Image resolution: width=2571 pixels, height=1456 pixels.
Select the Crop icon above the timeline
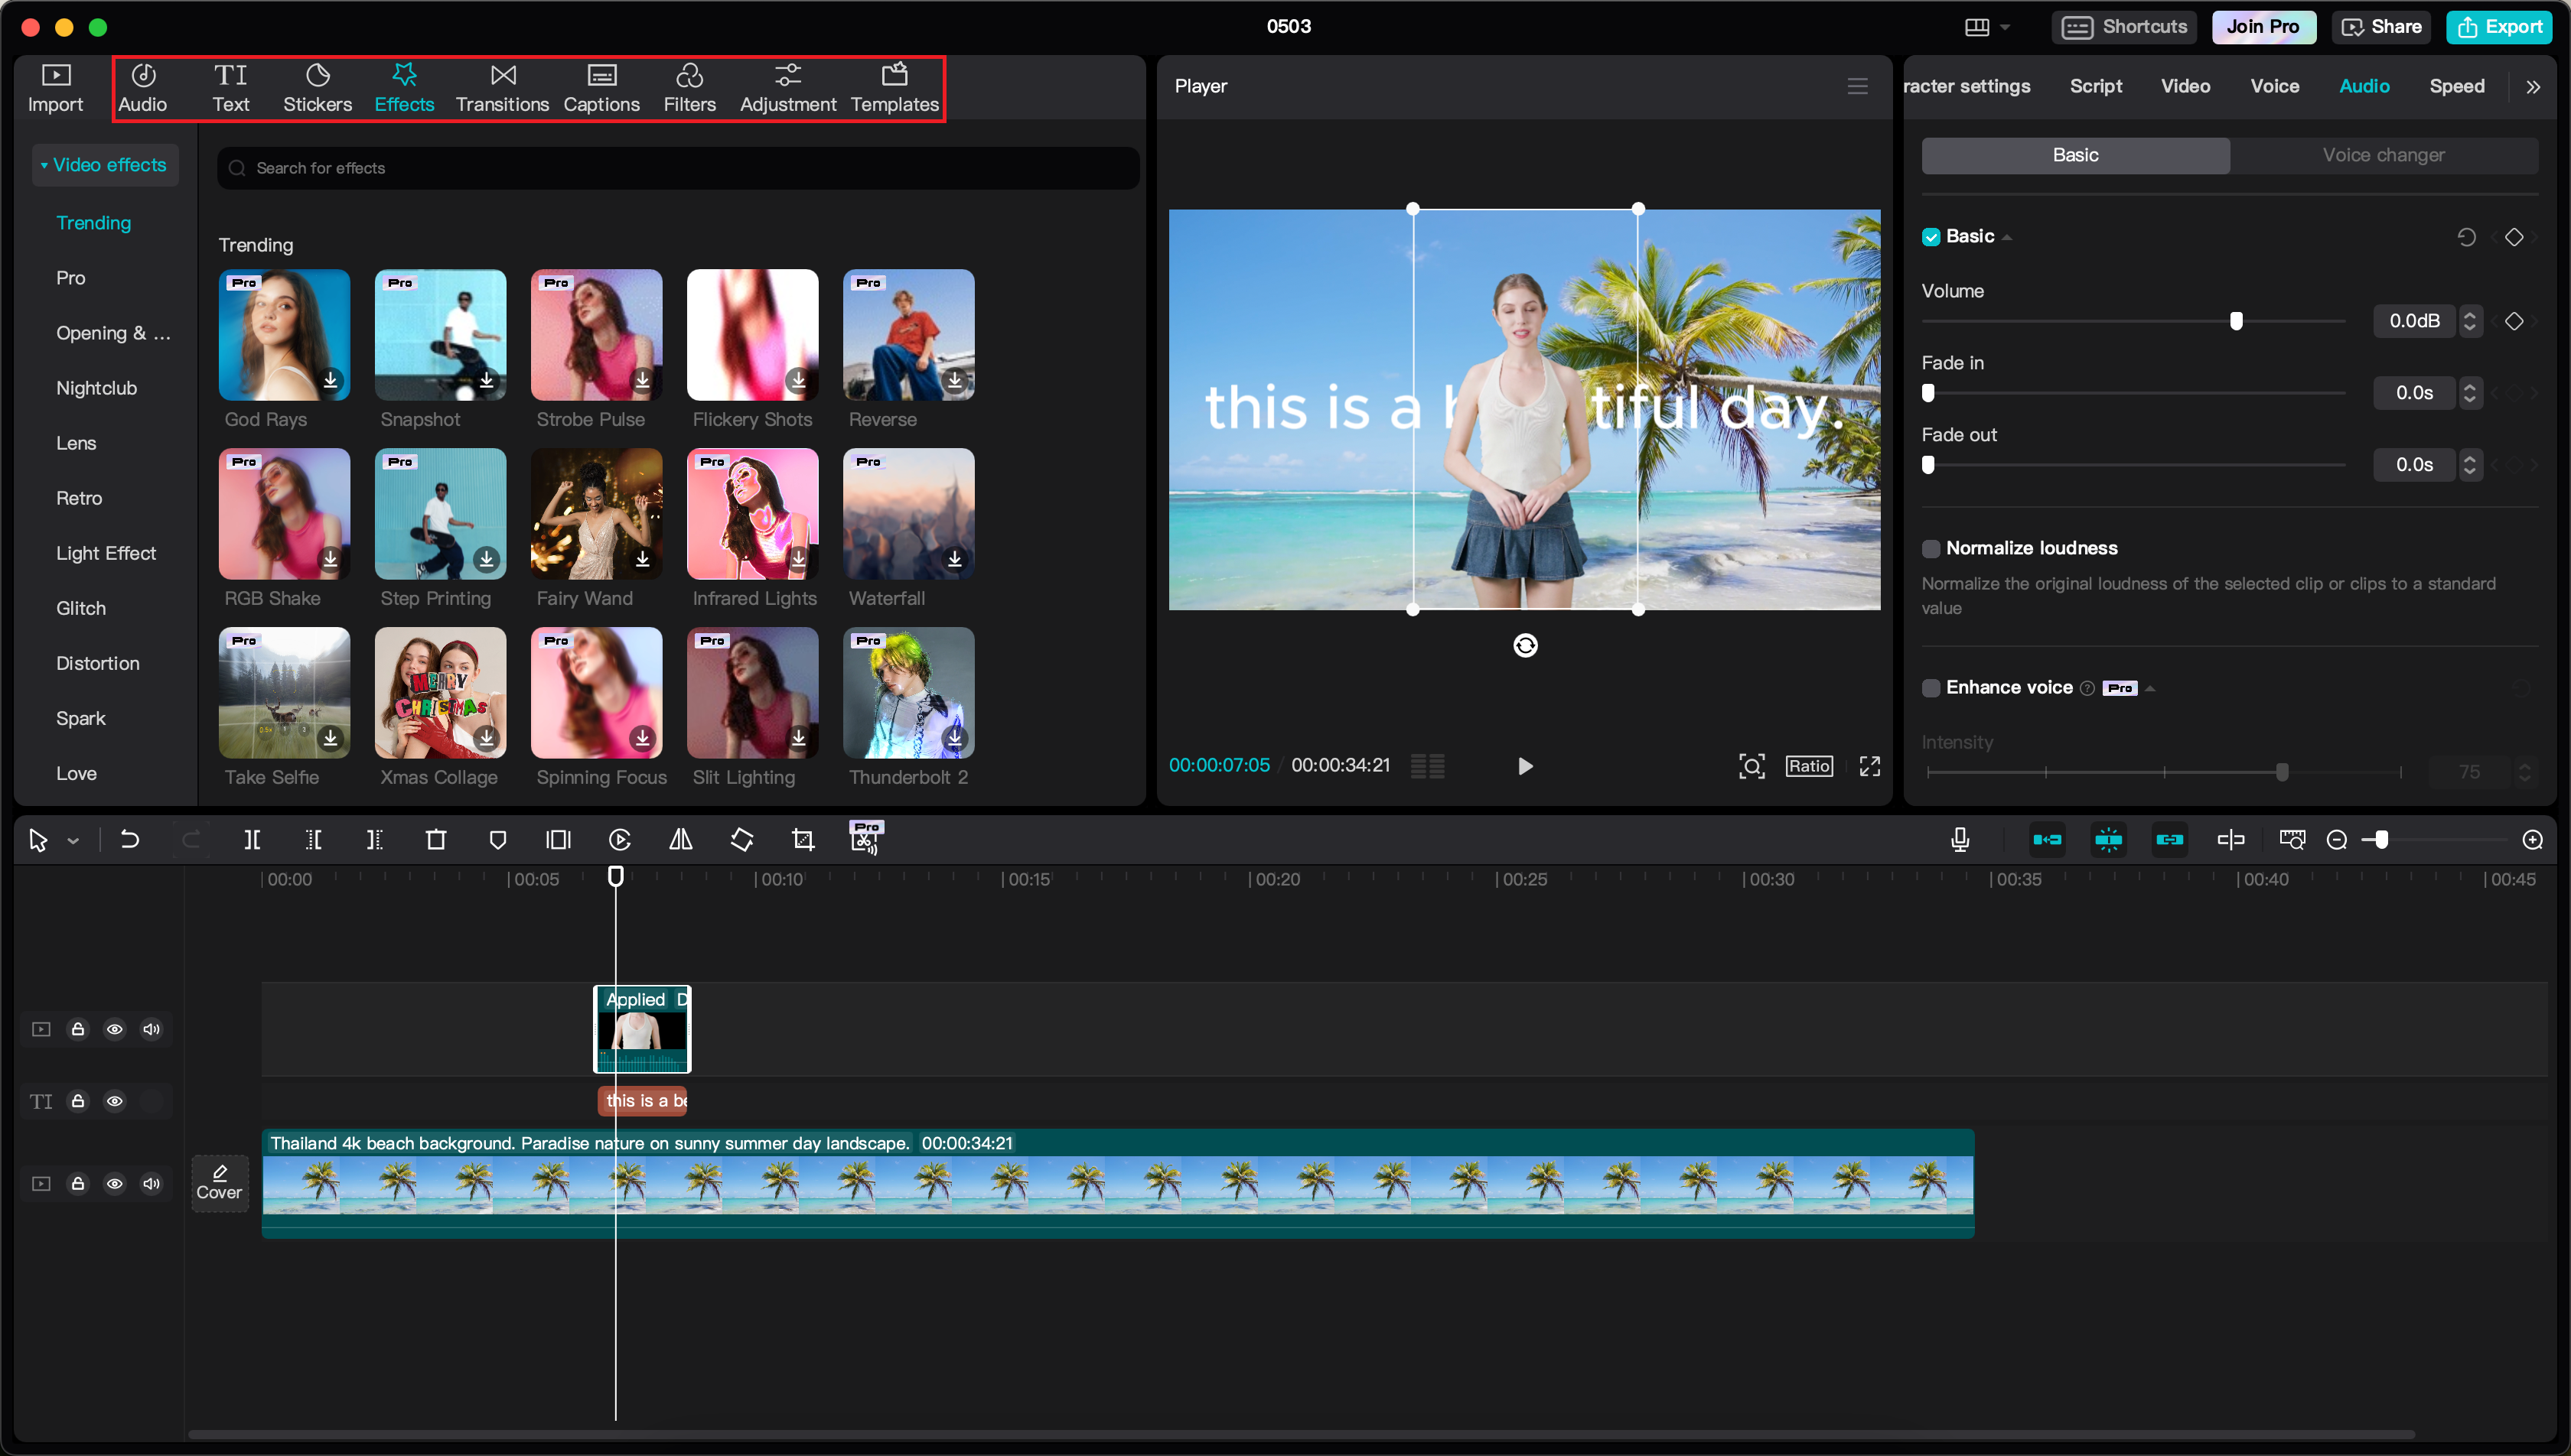pyautogui.click(x=803, y=839)
